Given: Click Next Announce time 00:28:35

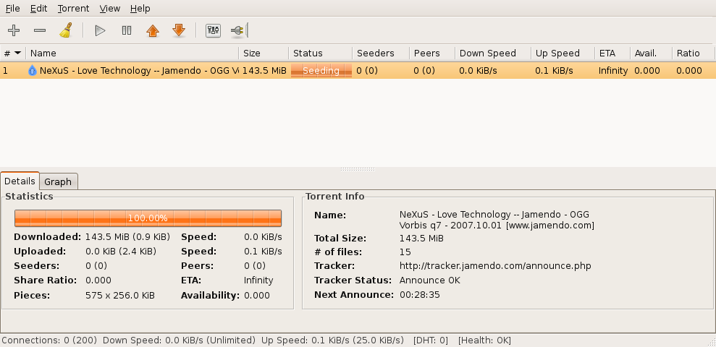Looking at the screenshot, I should [x=420, y=294].
